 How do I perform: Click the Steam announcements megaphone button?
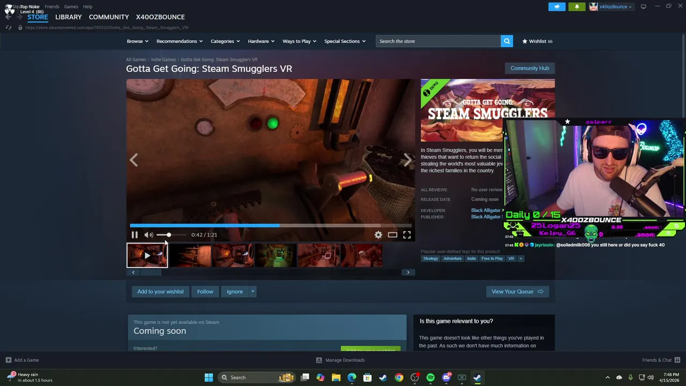(x=557, y=6)
